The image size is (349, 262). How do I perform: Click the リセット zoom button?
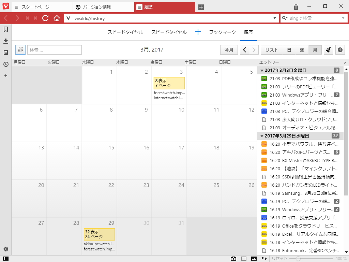[x=279, y=259]
